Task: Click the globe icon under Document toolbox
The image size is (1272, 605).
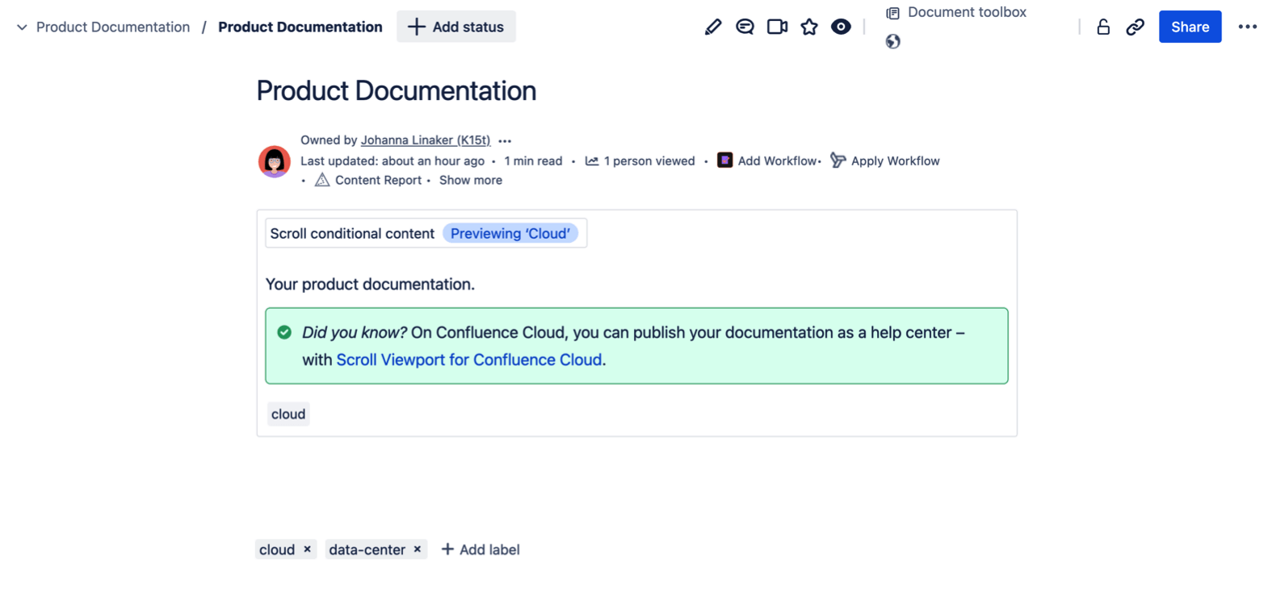Action: click(x=892, y=42)
